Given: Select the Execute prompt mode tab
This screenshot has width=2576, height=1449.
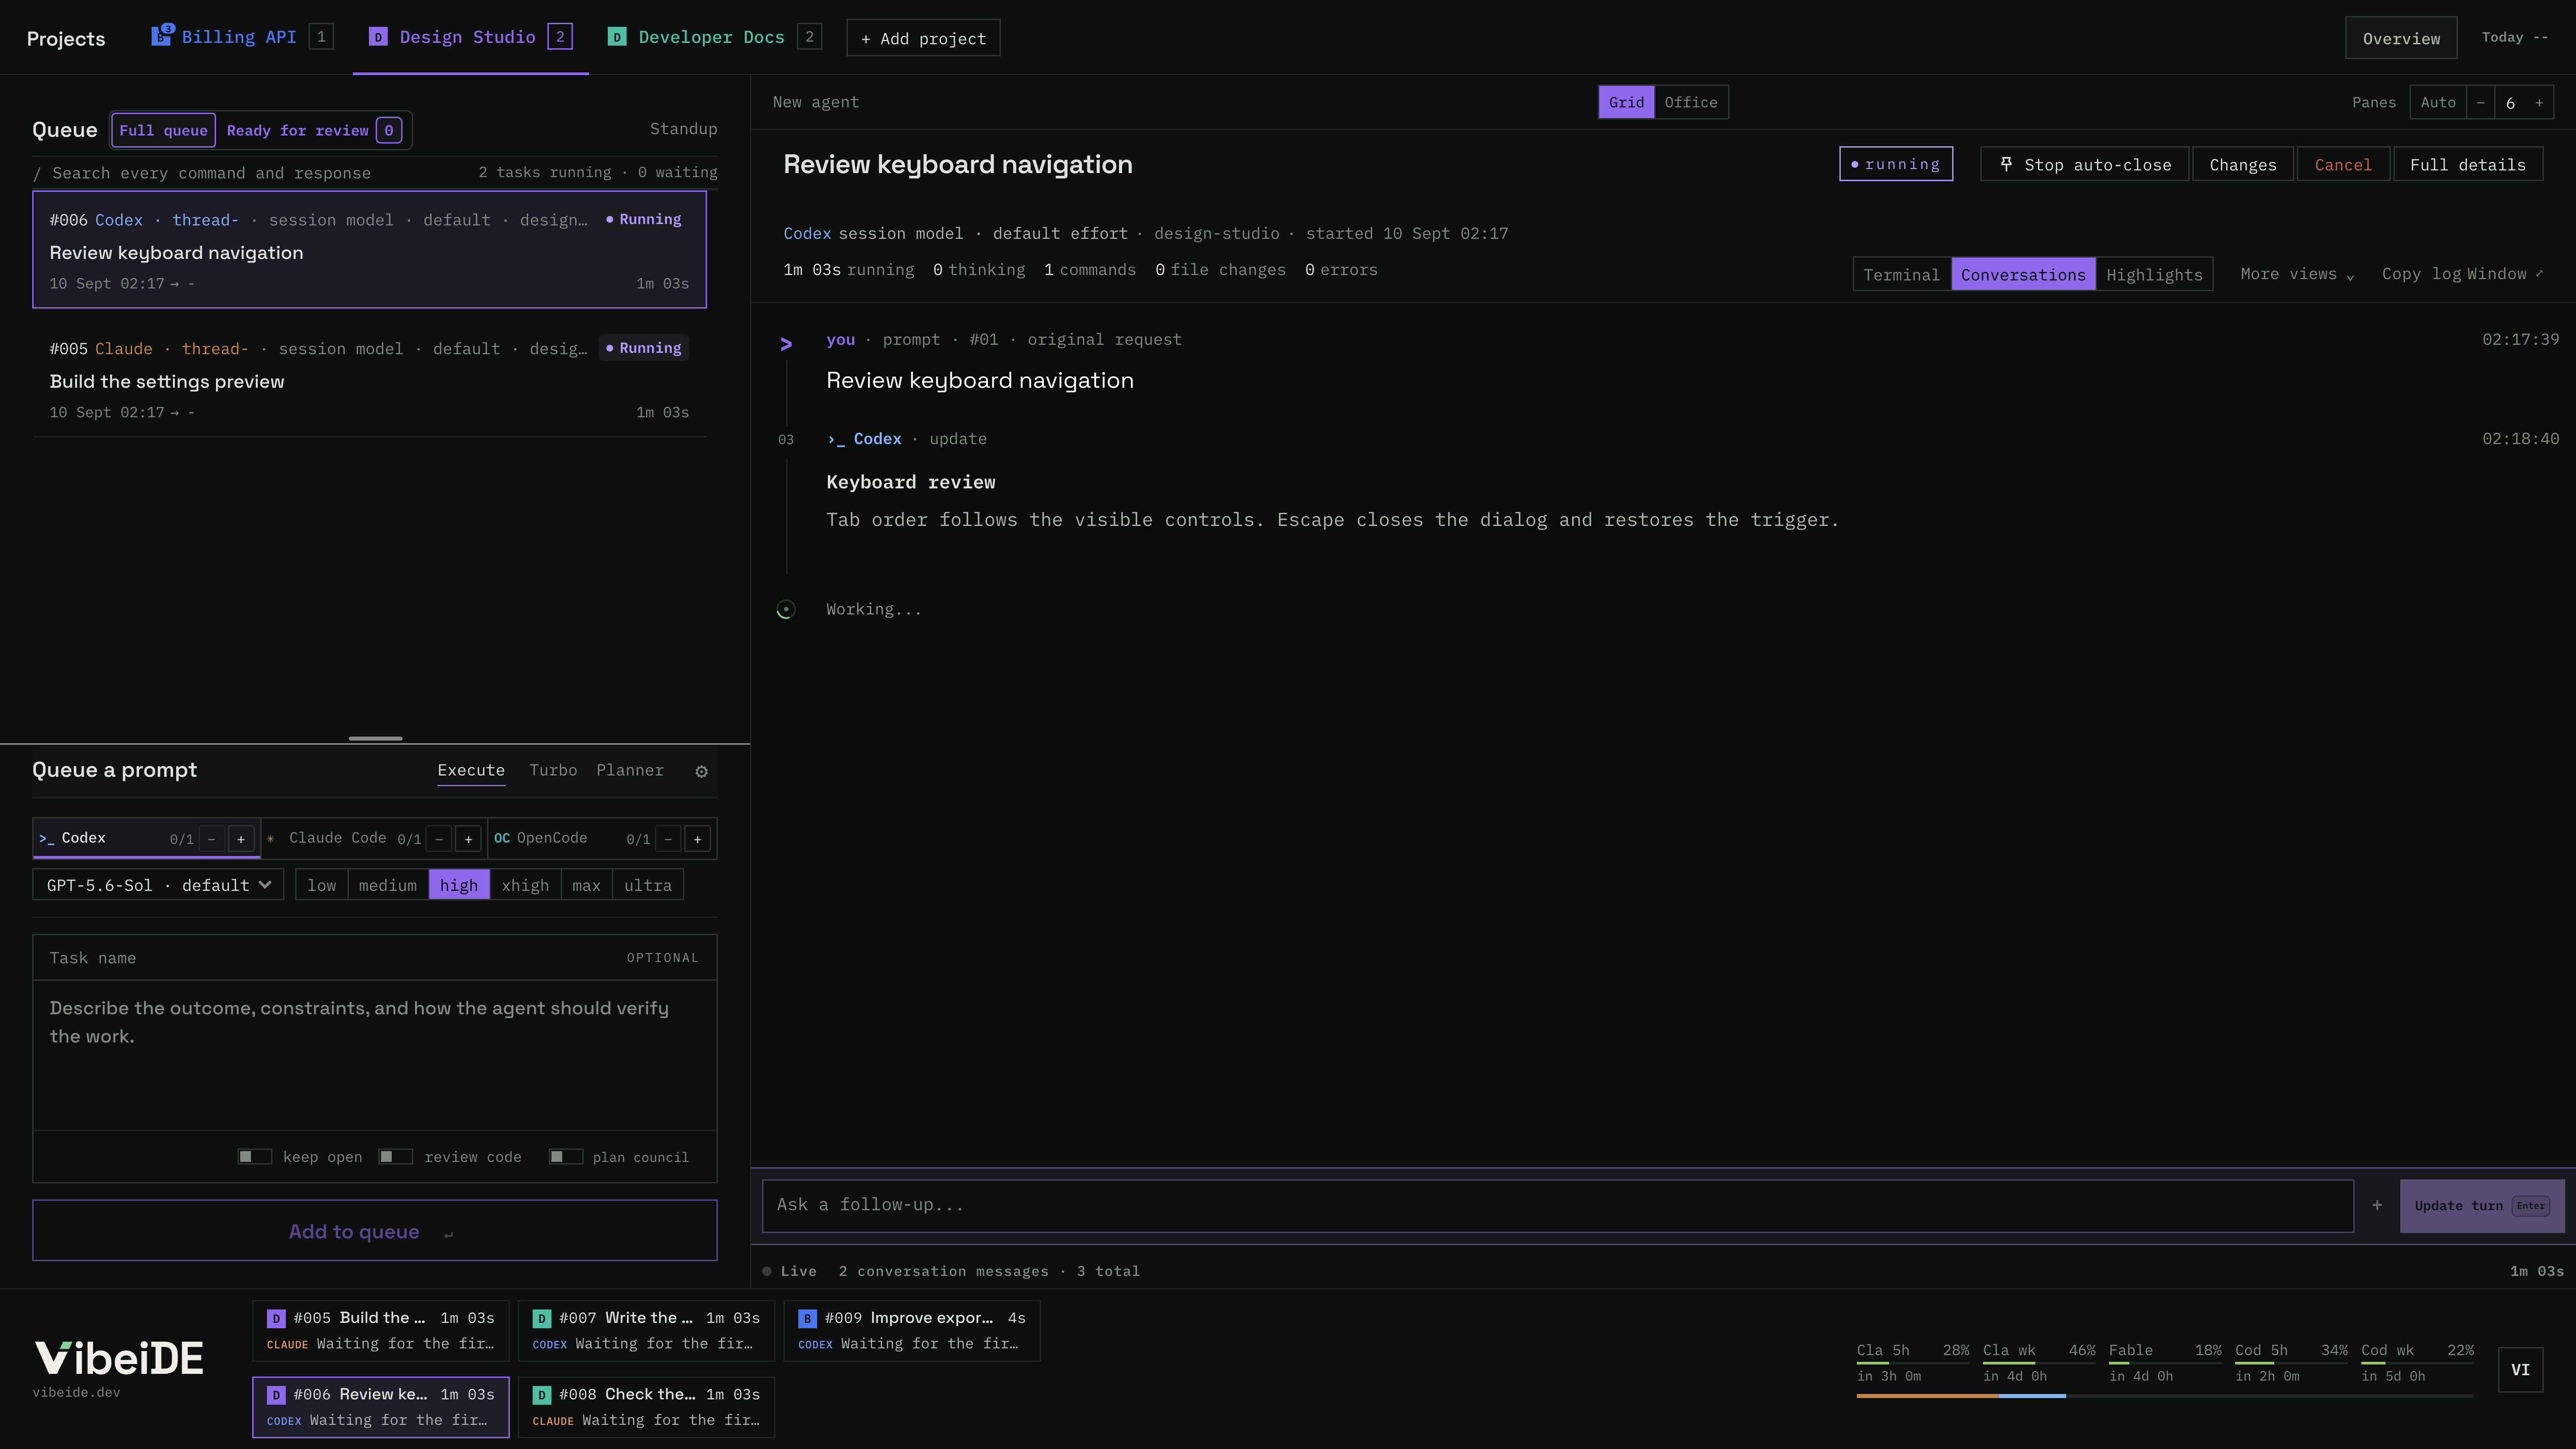Looking at the screenshot, I should tap(471, 770).
